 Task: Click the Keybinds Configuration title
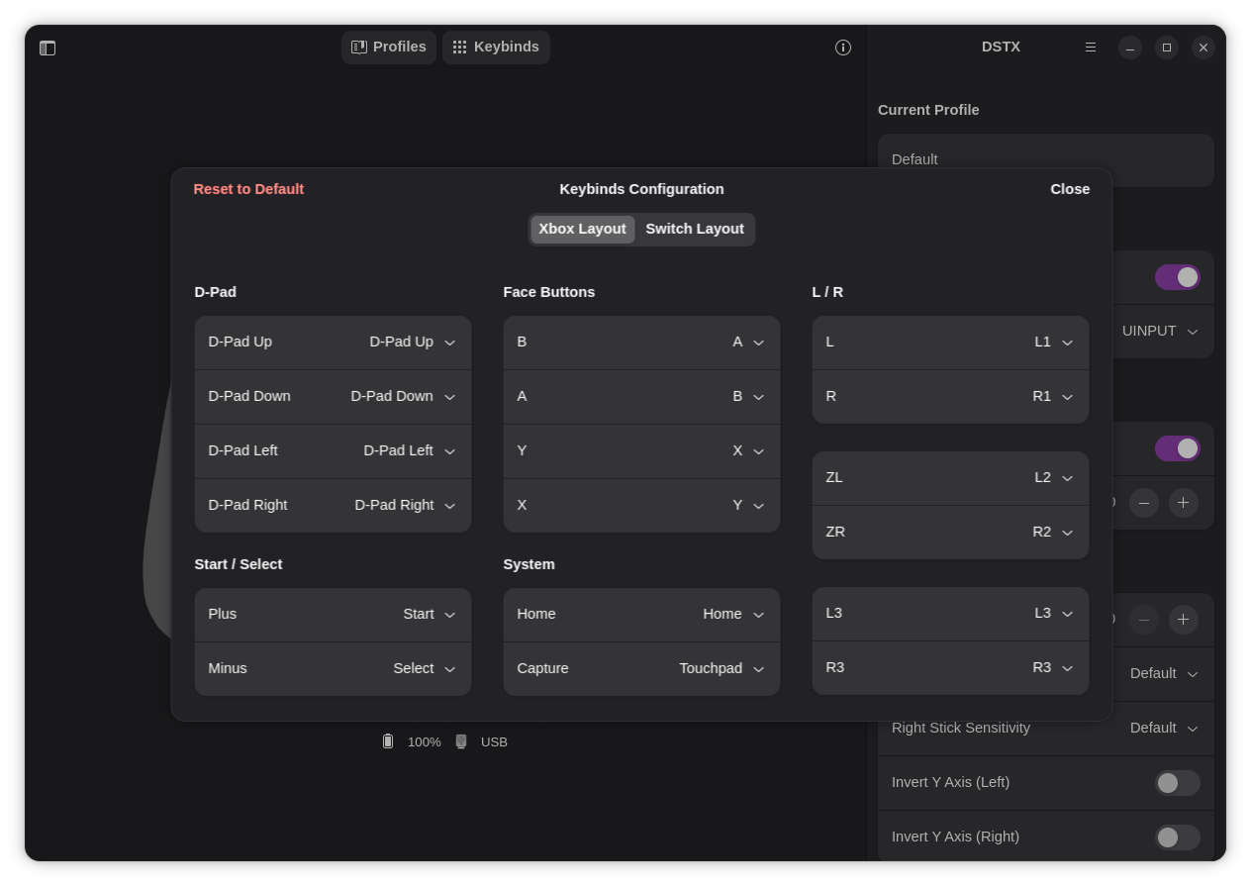(x=641, y=189)
